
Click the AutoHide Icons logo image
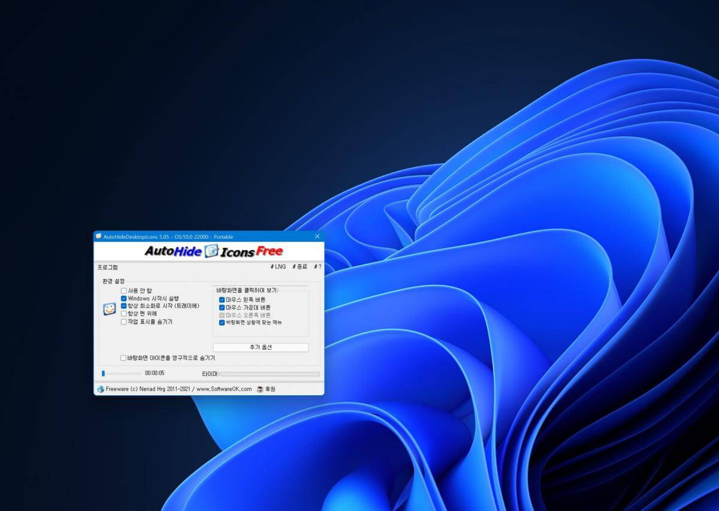pyautogui.click(x=214, y=251)
